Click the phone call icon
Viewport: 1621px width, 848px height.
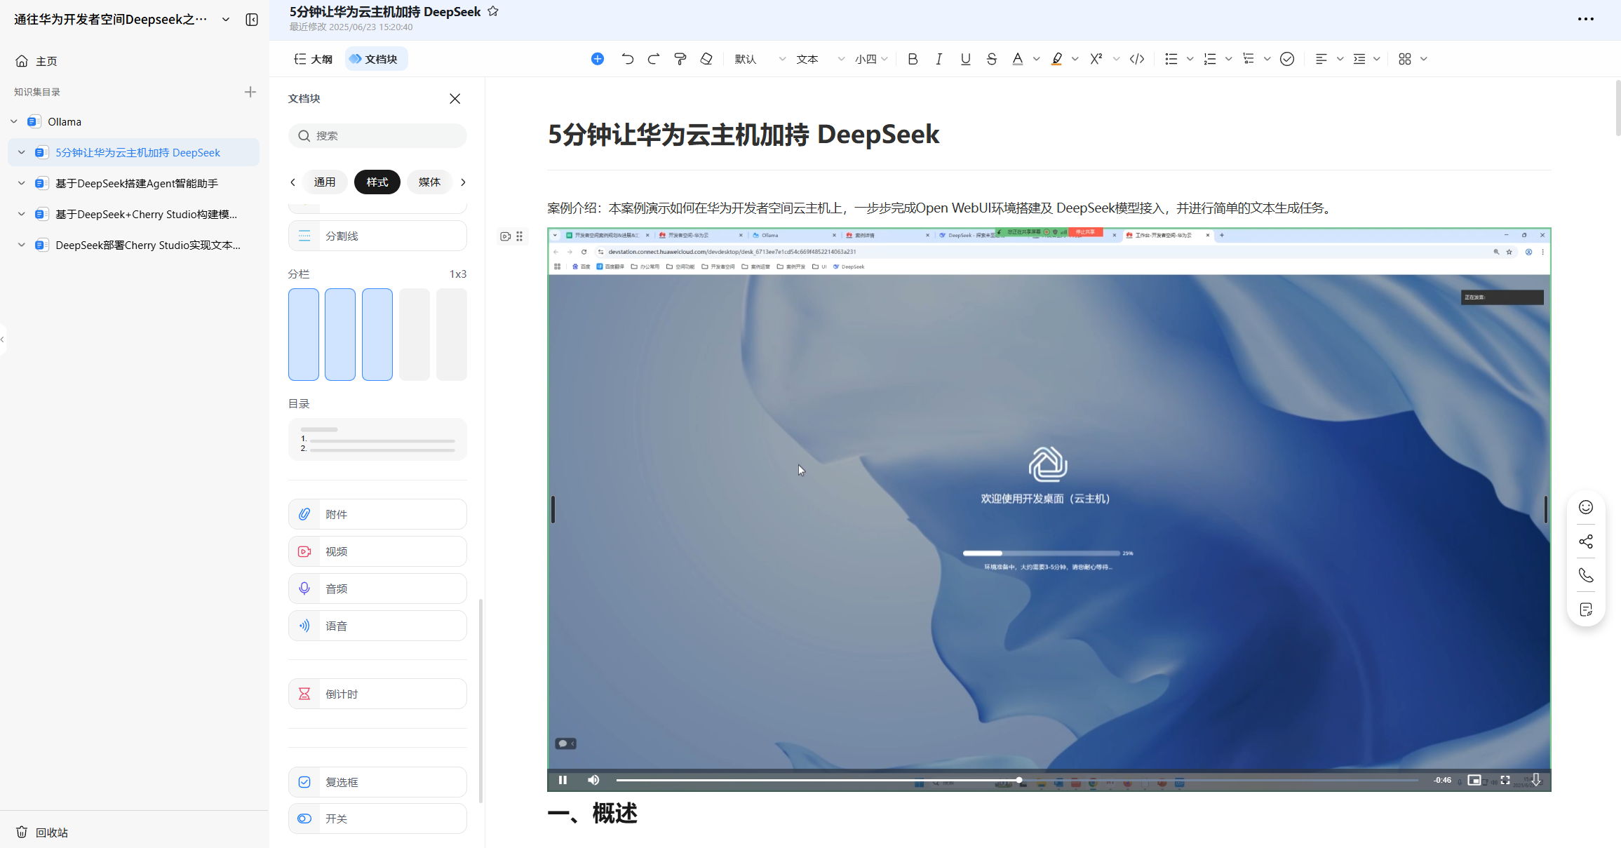coord(1586,575)
